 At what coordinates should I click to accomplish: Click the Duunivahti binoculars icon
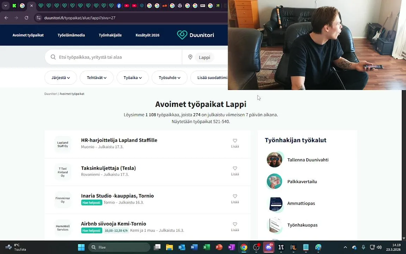[x=275, y=160]
